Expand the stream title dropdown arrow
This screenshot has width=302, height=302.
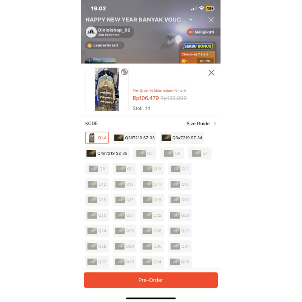[191, 20]
